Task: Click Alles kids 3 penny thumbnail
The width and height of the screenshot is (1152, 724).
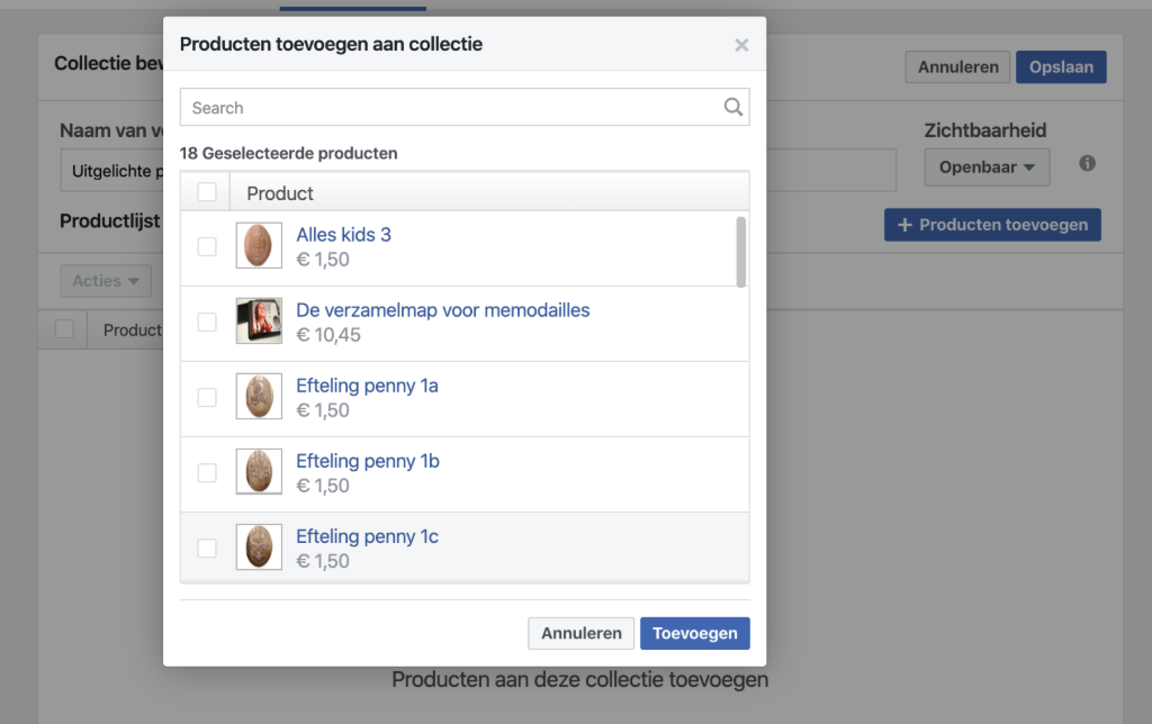Action: tap(259, 245)
